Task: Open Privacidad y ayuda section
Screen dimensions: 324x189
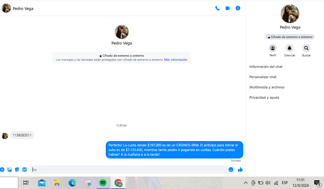Action: [264, 97]
